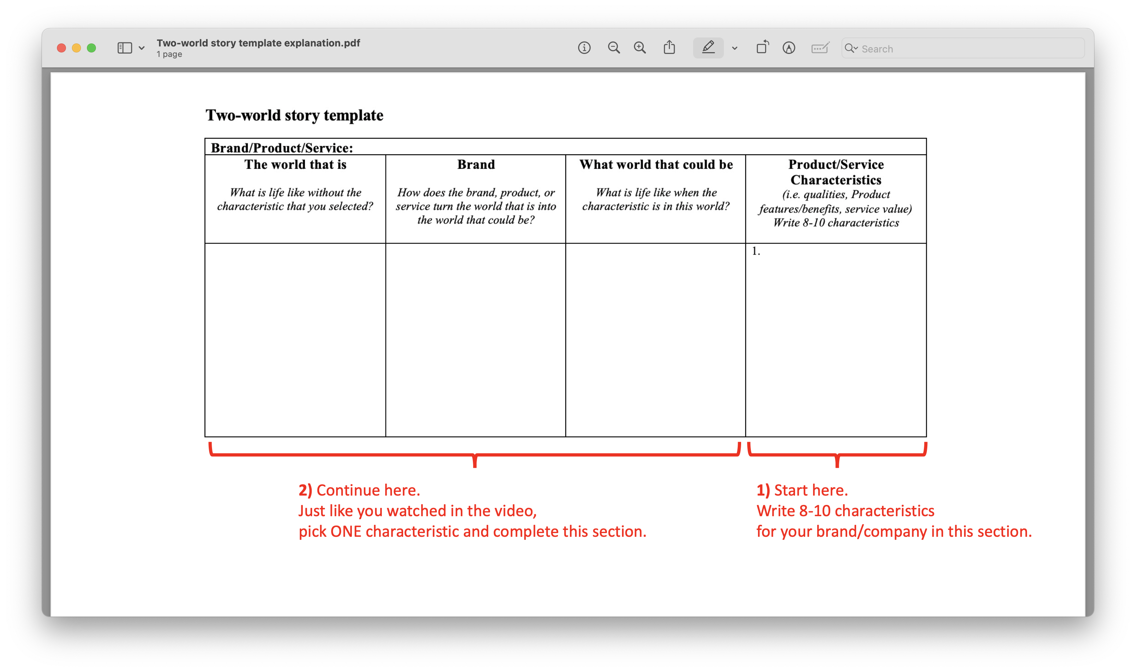The image size is (1136, 672).
Task: Rotate the page with the rotate icon
Action: point(762,47)
